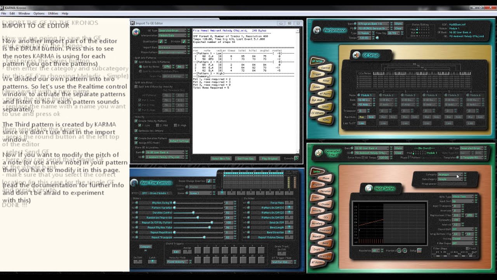Click the S1 Rhythm Swing assign arrow icon
Screen dimensions: 497x280
coord(137,203)
